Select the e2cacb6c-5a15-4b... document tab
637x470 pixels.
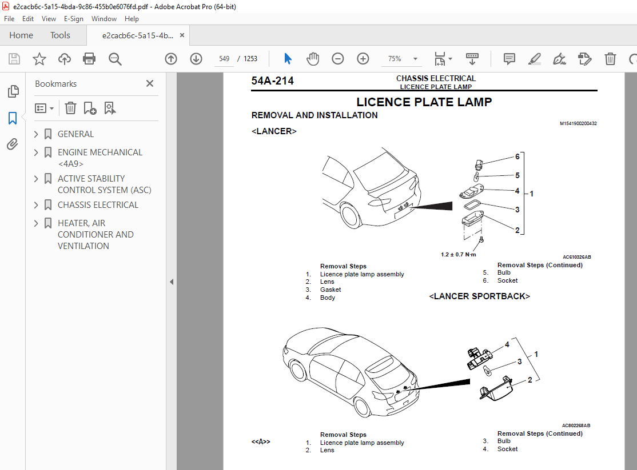click(x=138, y=36)
